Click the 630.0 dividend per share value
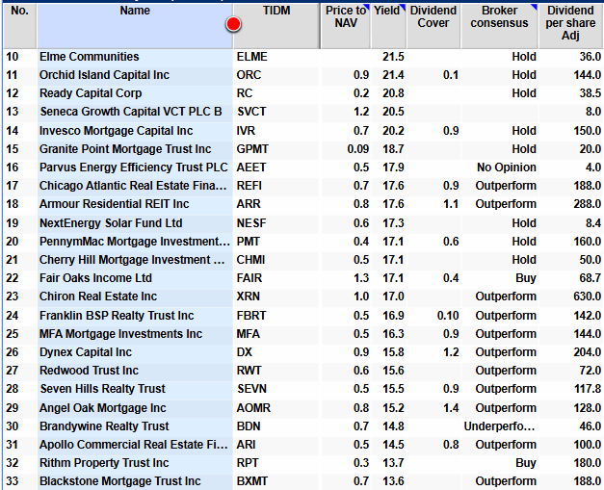Viewport: 604px width, 490px height. [587, 297]
